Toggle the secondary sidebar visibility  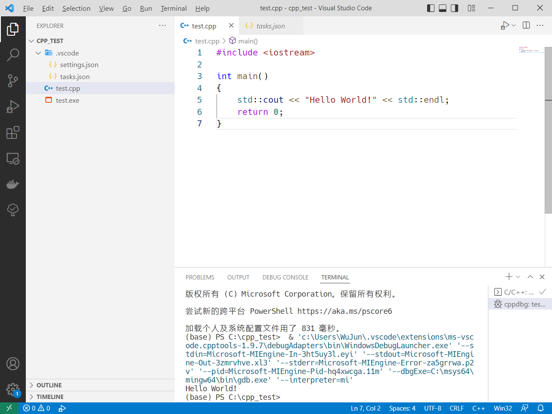454,8
